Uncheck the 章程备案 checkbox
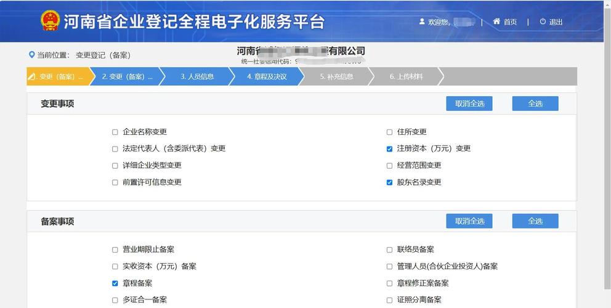This screenshot has width=611, height=308. [x=115, y=283]
